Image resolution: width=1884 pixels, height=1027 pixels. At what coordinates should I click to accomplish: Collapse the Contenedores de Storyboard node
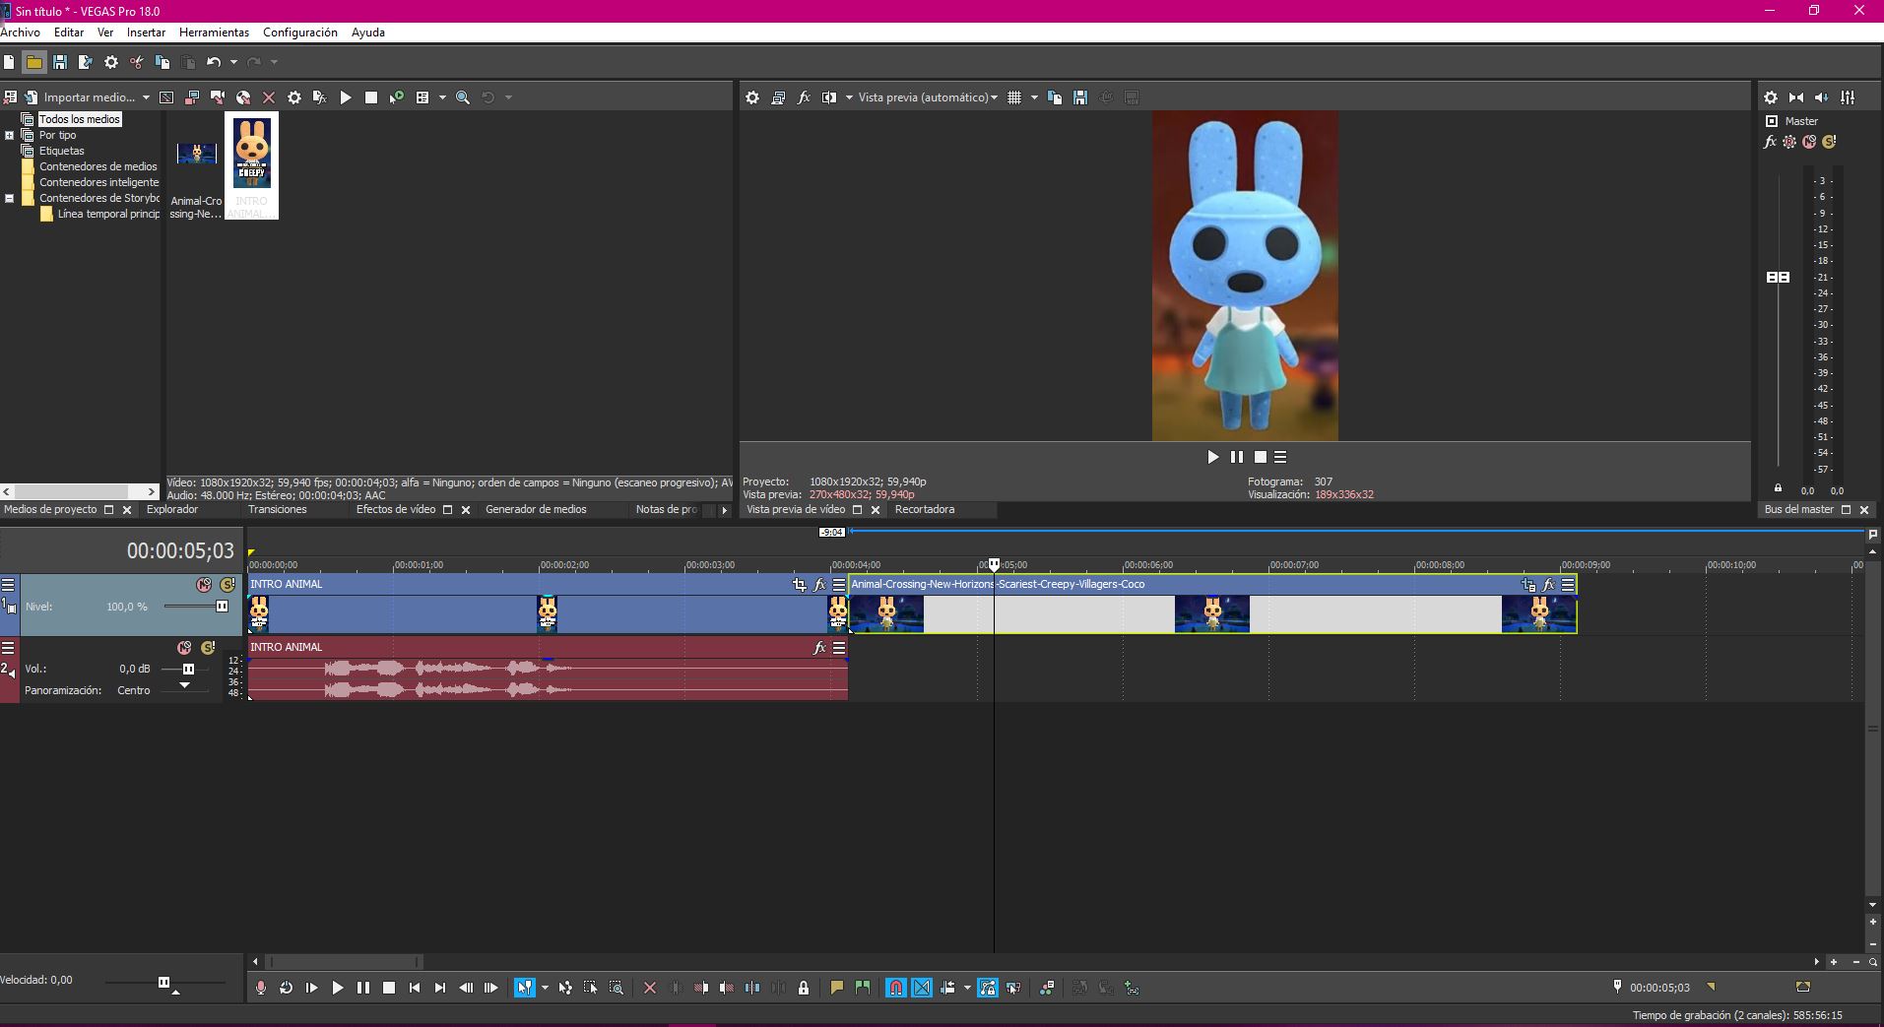click(10, 198)
